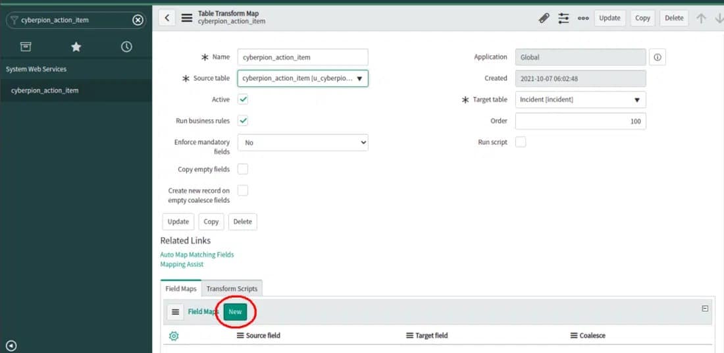Viewport: 724px width, 353px height.
Task: Collapse navigator with bottom-left arrow icon
Action: coord(11,346)
